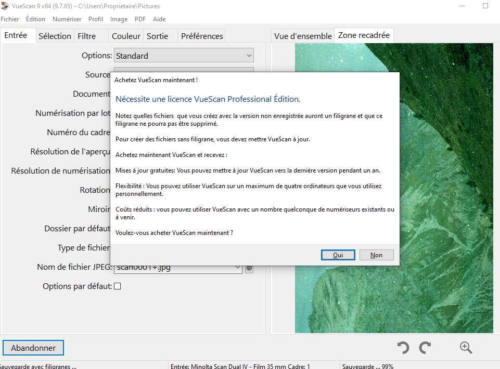Open the Édition menu
Viewport: 500px width, 369px height.
[35, 19]
